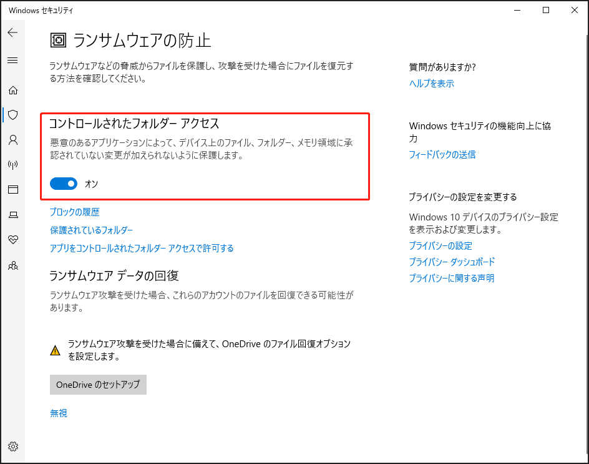Minimize the Windows セキュリティ window

[517, 10]
